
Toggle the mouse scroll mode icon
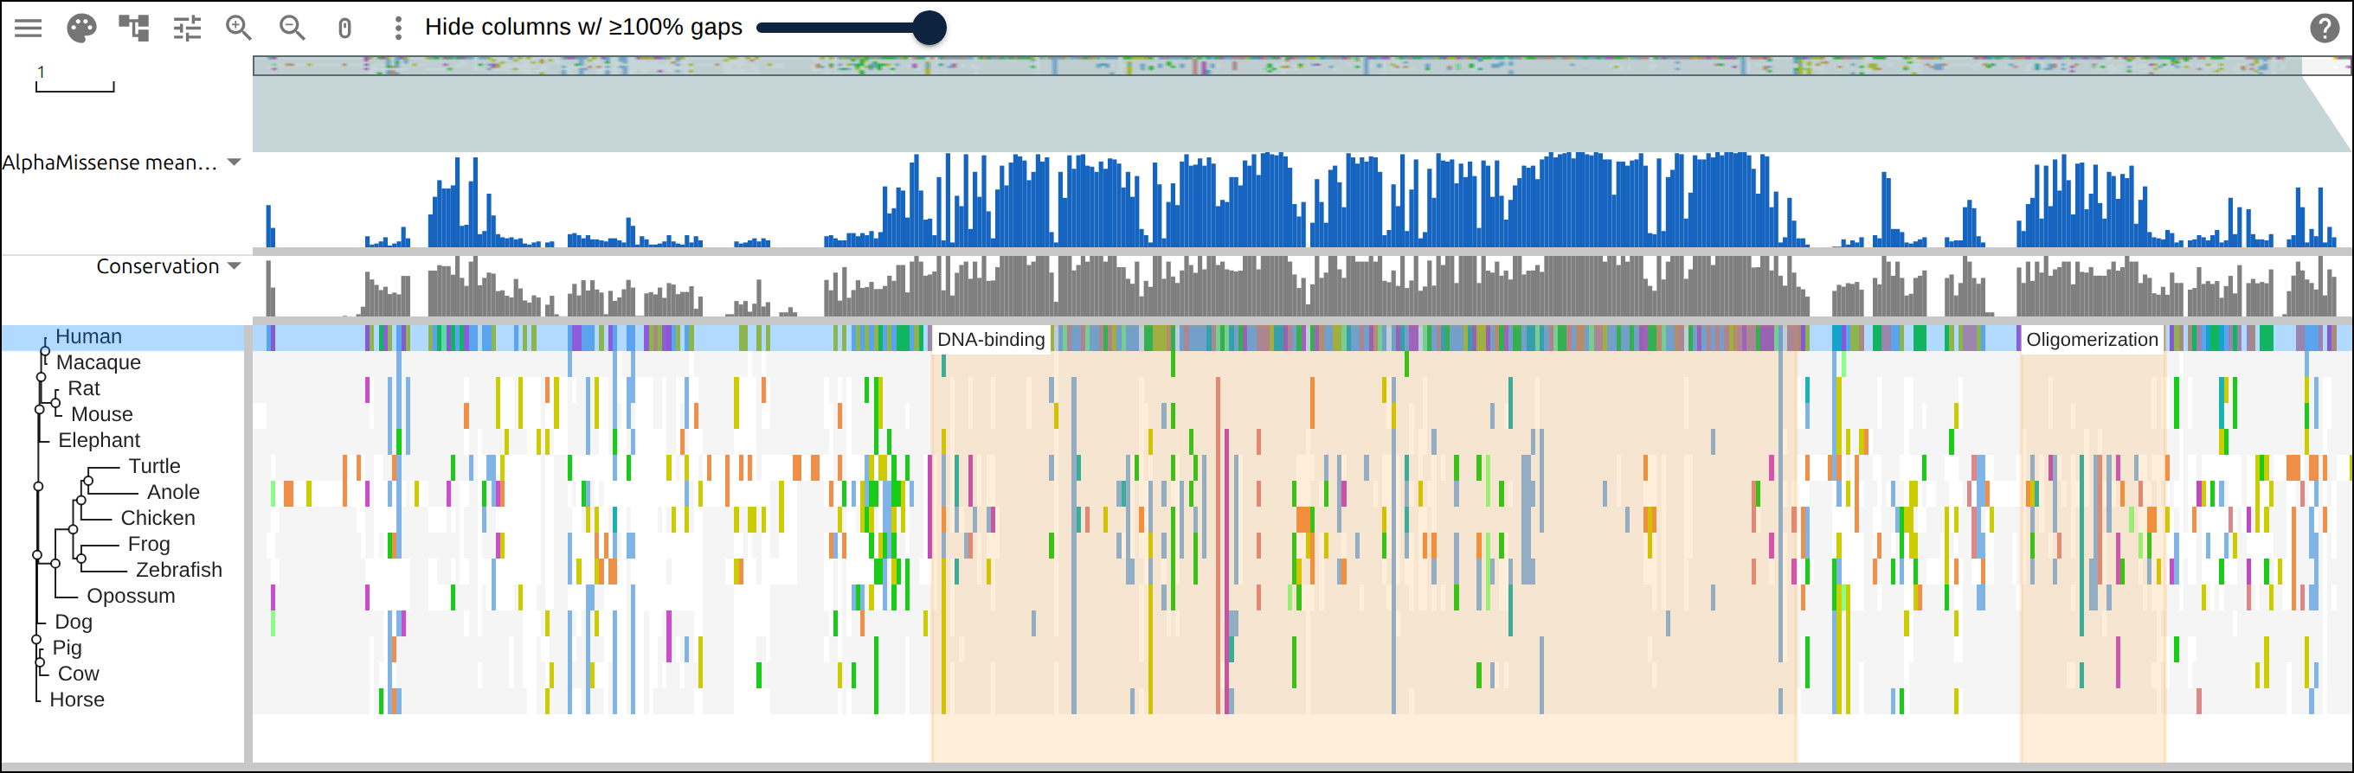tap(344, 28)
